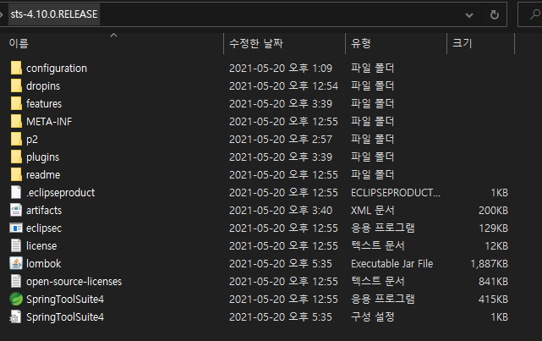Click the SpringToolSuite4 config settings file icon

(15, 317)
